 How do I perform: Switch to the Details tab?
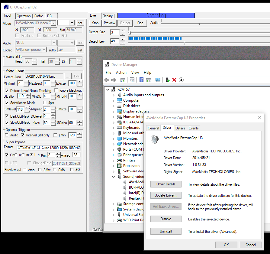(180, 128)
